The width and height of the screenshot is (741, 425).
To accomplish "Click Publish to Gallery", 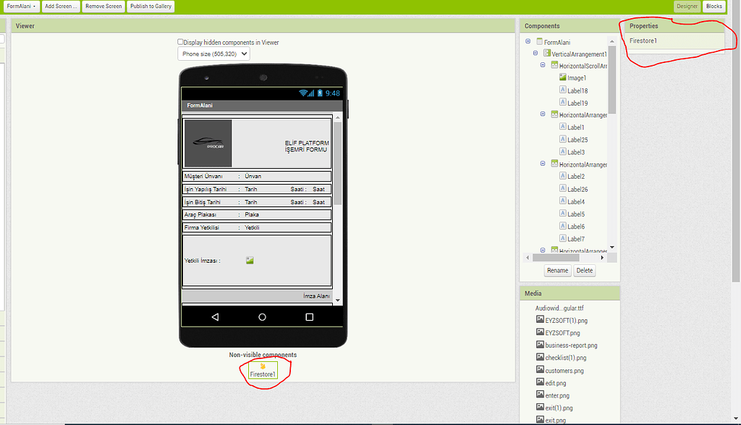I will coord(150,6).
